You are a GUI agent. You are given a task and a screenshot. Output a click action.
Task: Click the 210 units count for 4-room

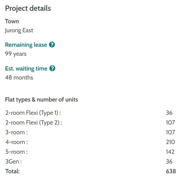coord(170,142)
